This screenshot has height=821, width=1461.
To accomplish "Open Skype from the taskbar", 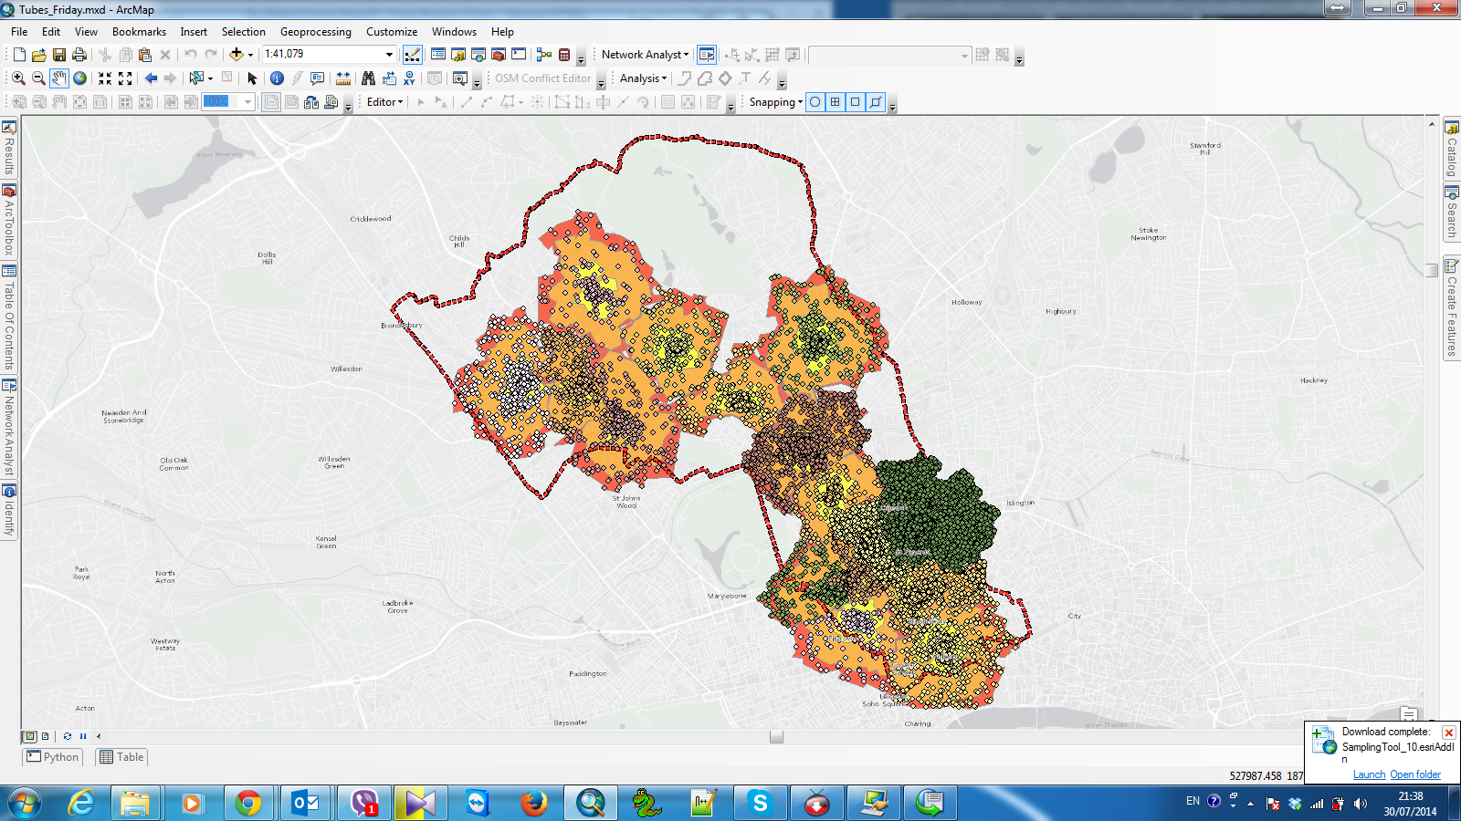I will click(760, 803).
